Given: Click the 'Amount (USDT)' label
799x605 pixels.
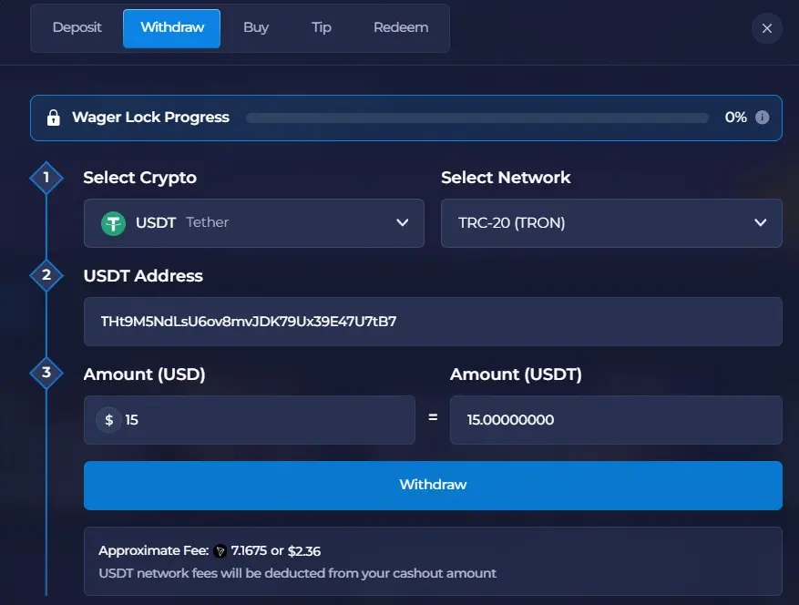Looking at the screenshot, I should click(x=516, y=374).
